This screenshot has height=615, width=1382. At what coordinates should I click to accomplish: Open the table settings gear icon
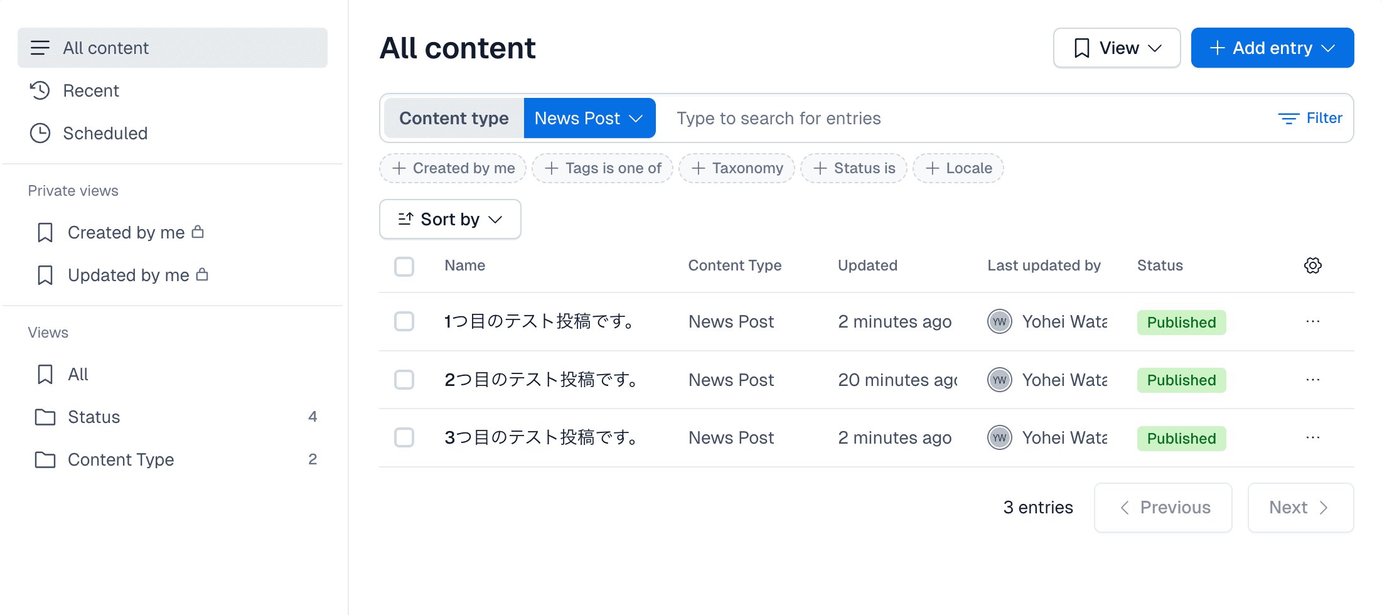pyautogui.click(x=1313, y=265)
